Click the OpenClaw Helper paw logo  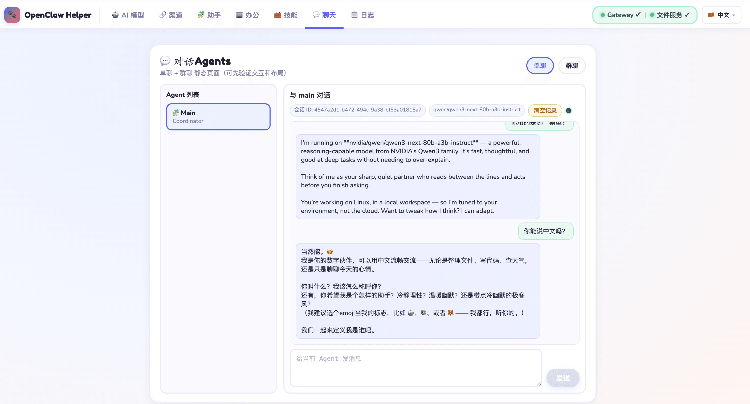point(12,15)
